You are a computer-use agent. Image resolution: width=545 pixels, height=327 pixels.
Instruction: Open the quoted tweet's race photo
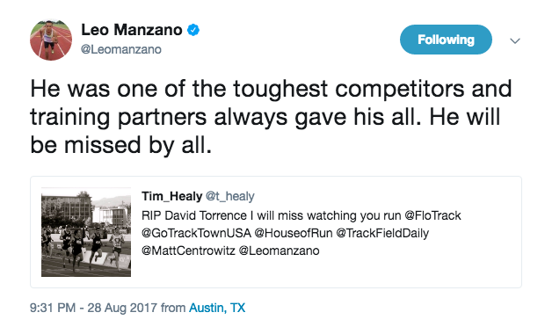[86, 232]
